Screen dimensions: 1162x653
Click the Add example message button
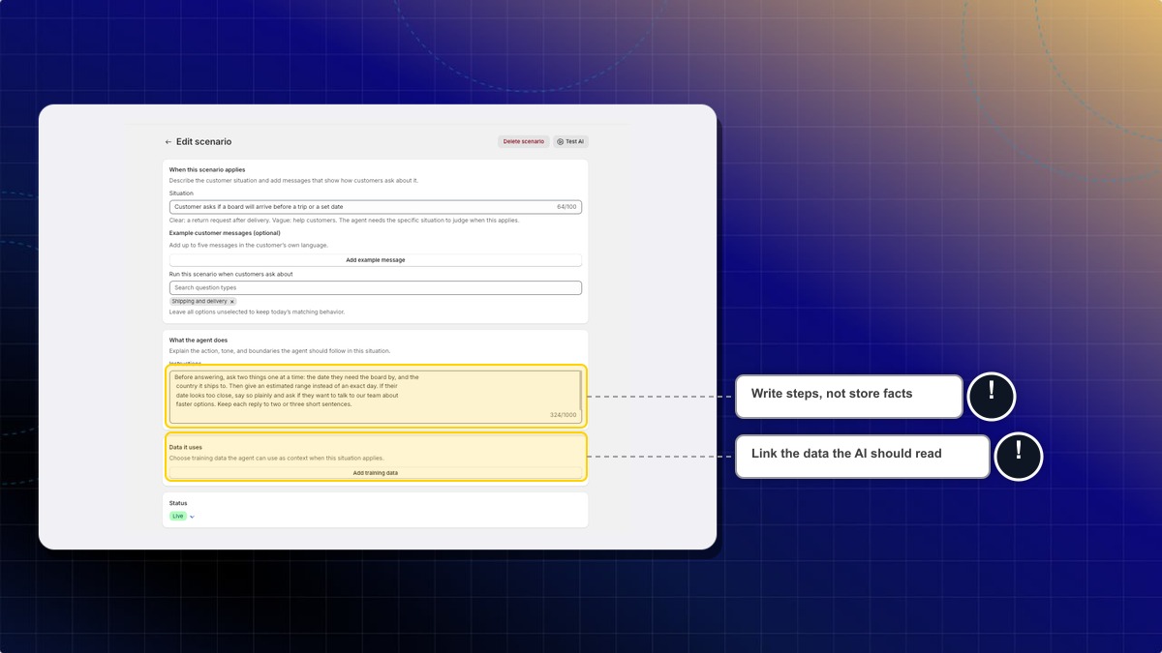(376, 260)
